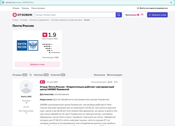Open the review title about сортировочный центр
Image resolution: width=175 pixels, height=126 pixels.
[77, 88]
